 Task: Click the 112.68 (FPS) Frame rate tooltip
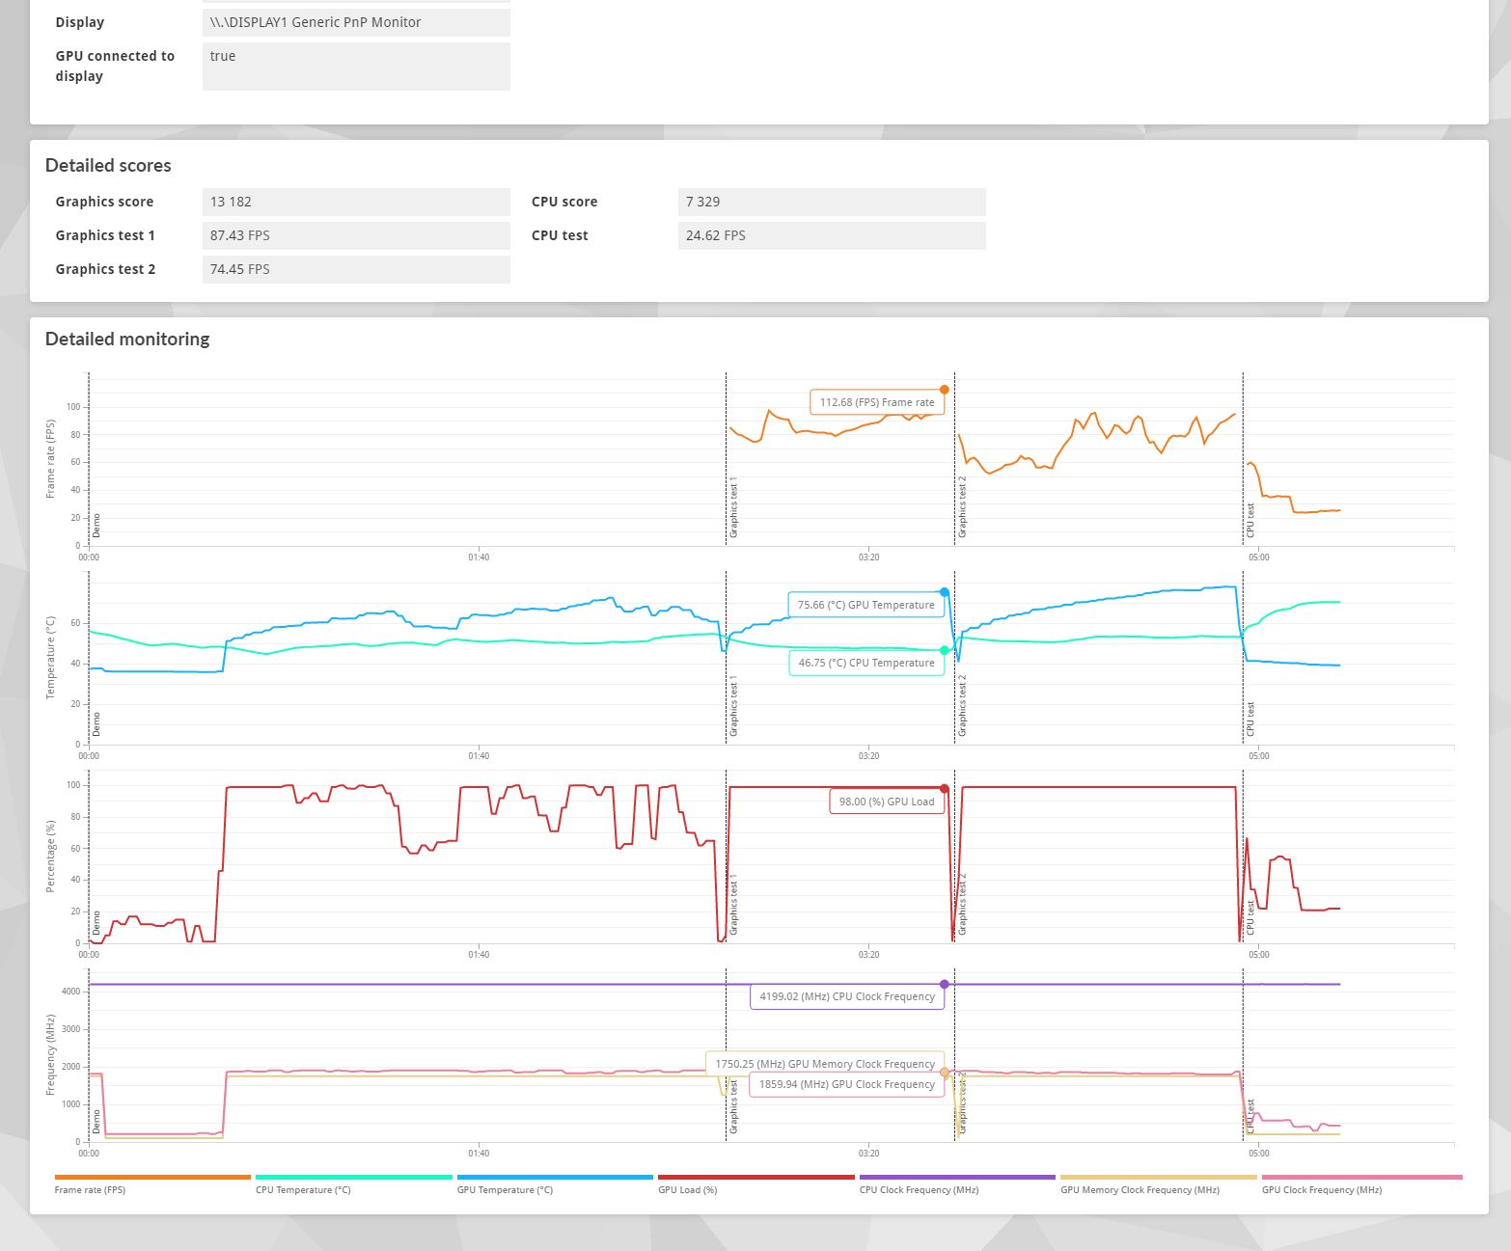tap(877, 402)
